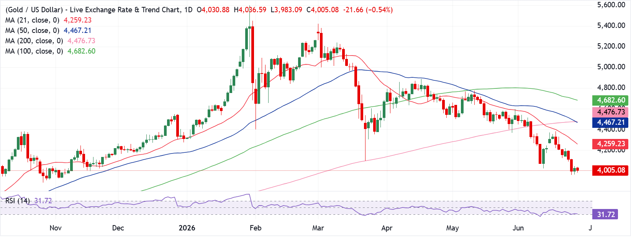Click the 4,005.08 current price tag
The image size is (631, 240).
click(x=610, y=170)
